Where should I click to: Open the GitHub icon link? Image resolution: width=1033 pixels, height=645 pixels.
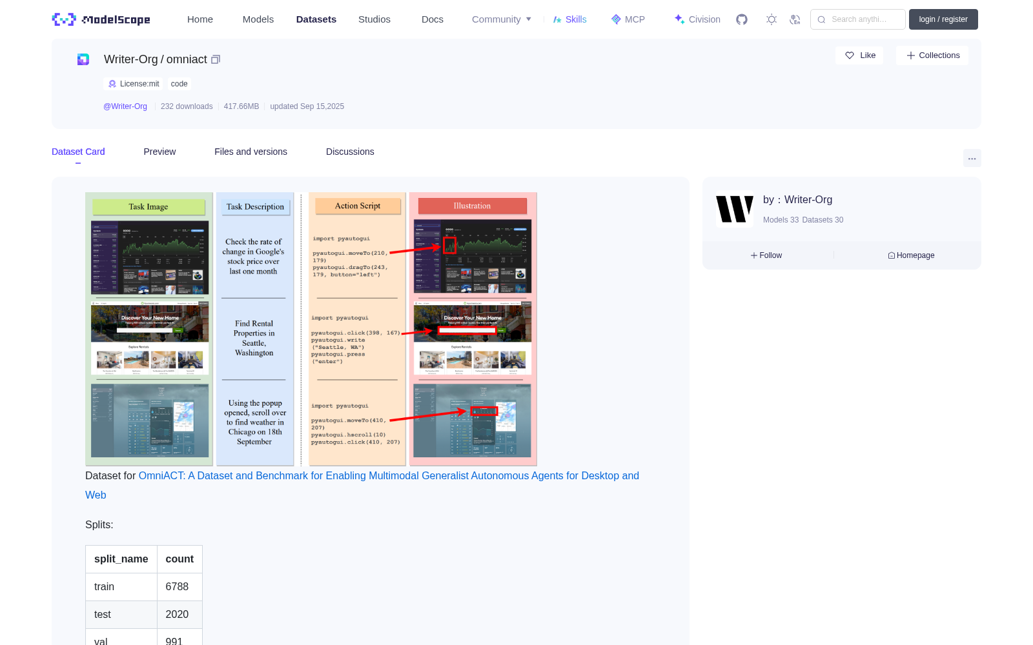click(742, 19)
